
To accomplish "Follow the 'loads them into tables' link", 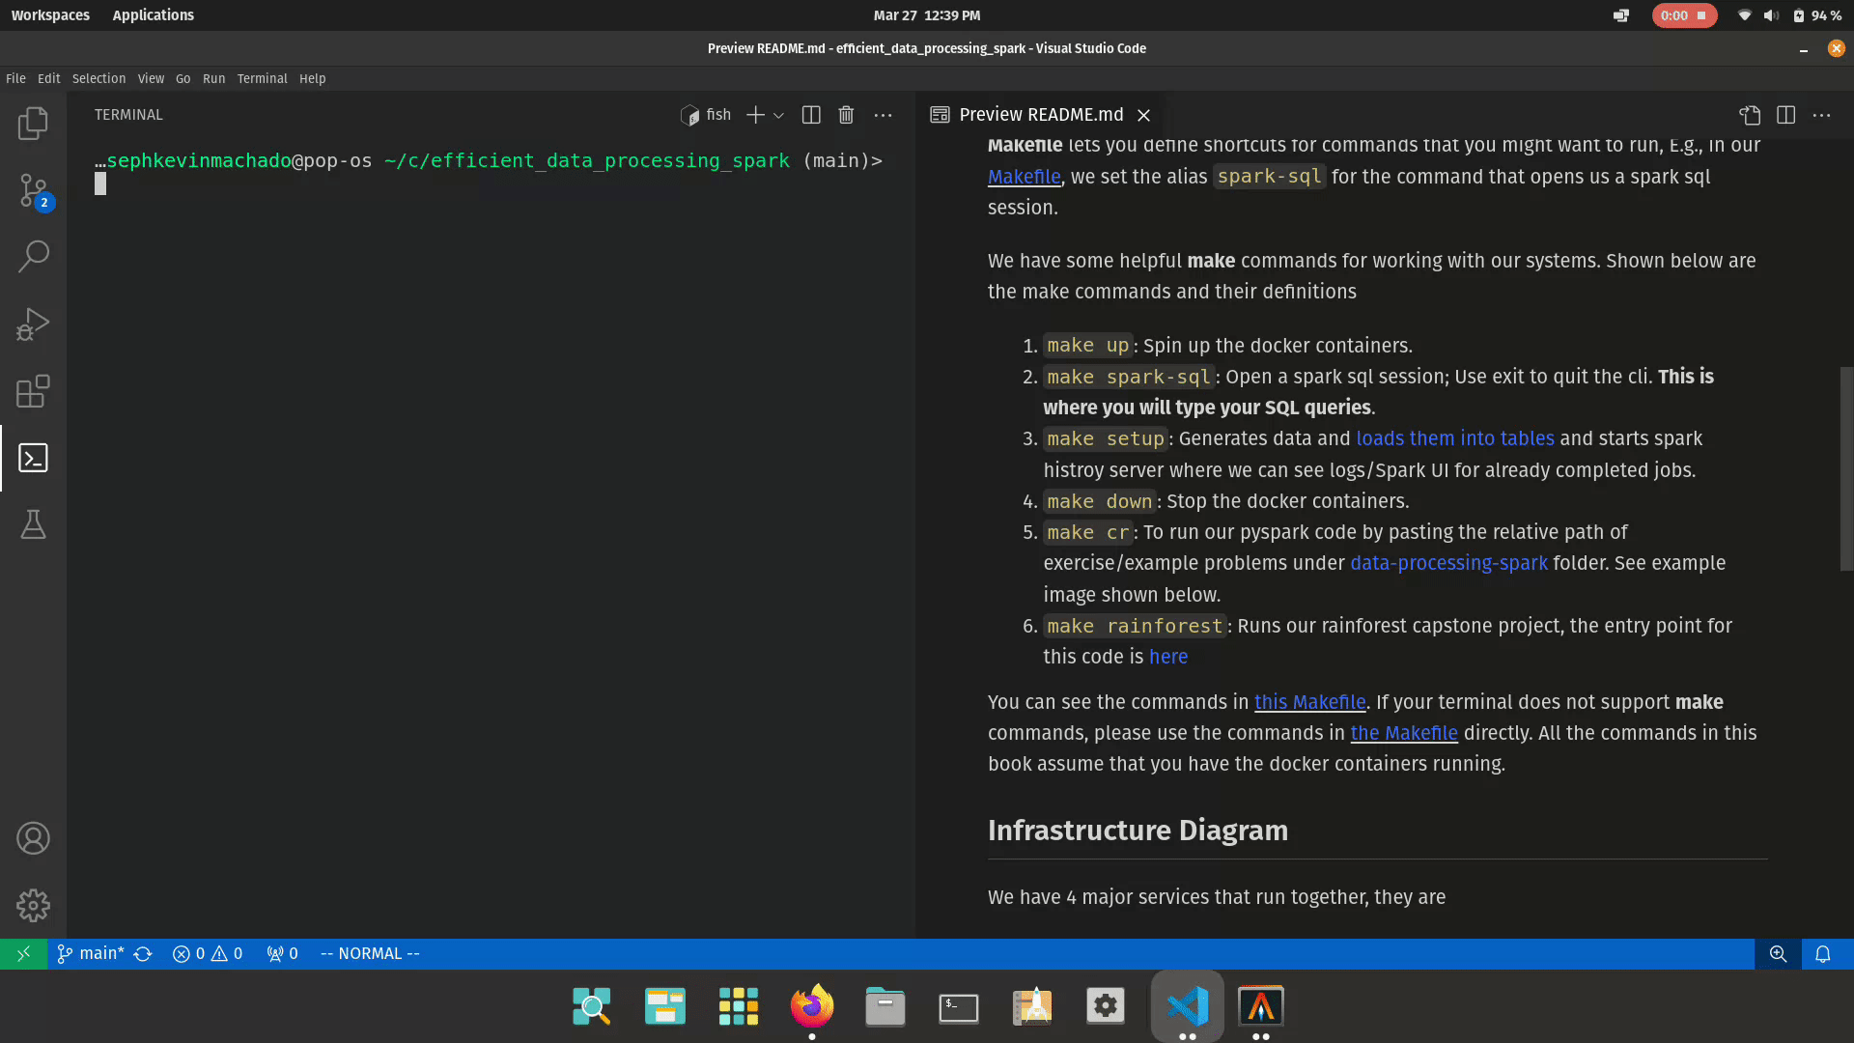I will tap(1454, 438).
